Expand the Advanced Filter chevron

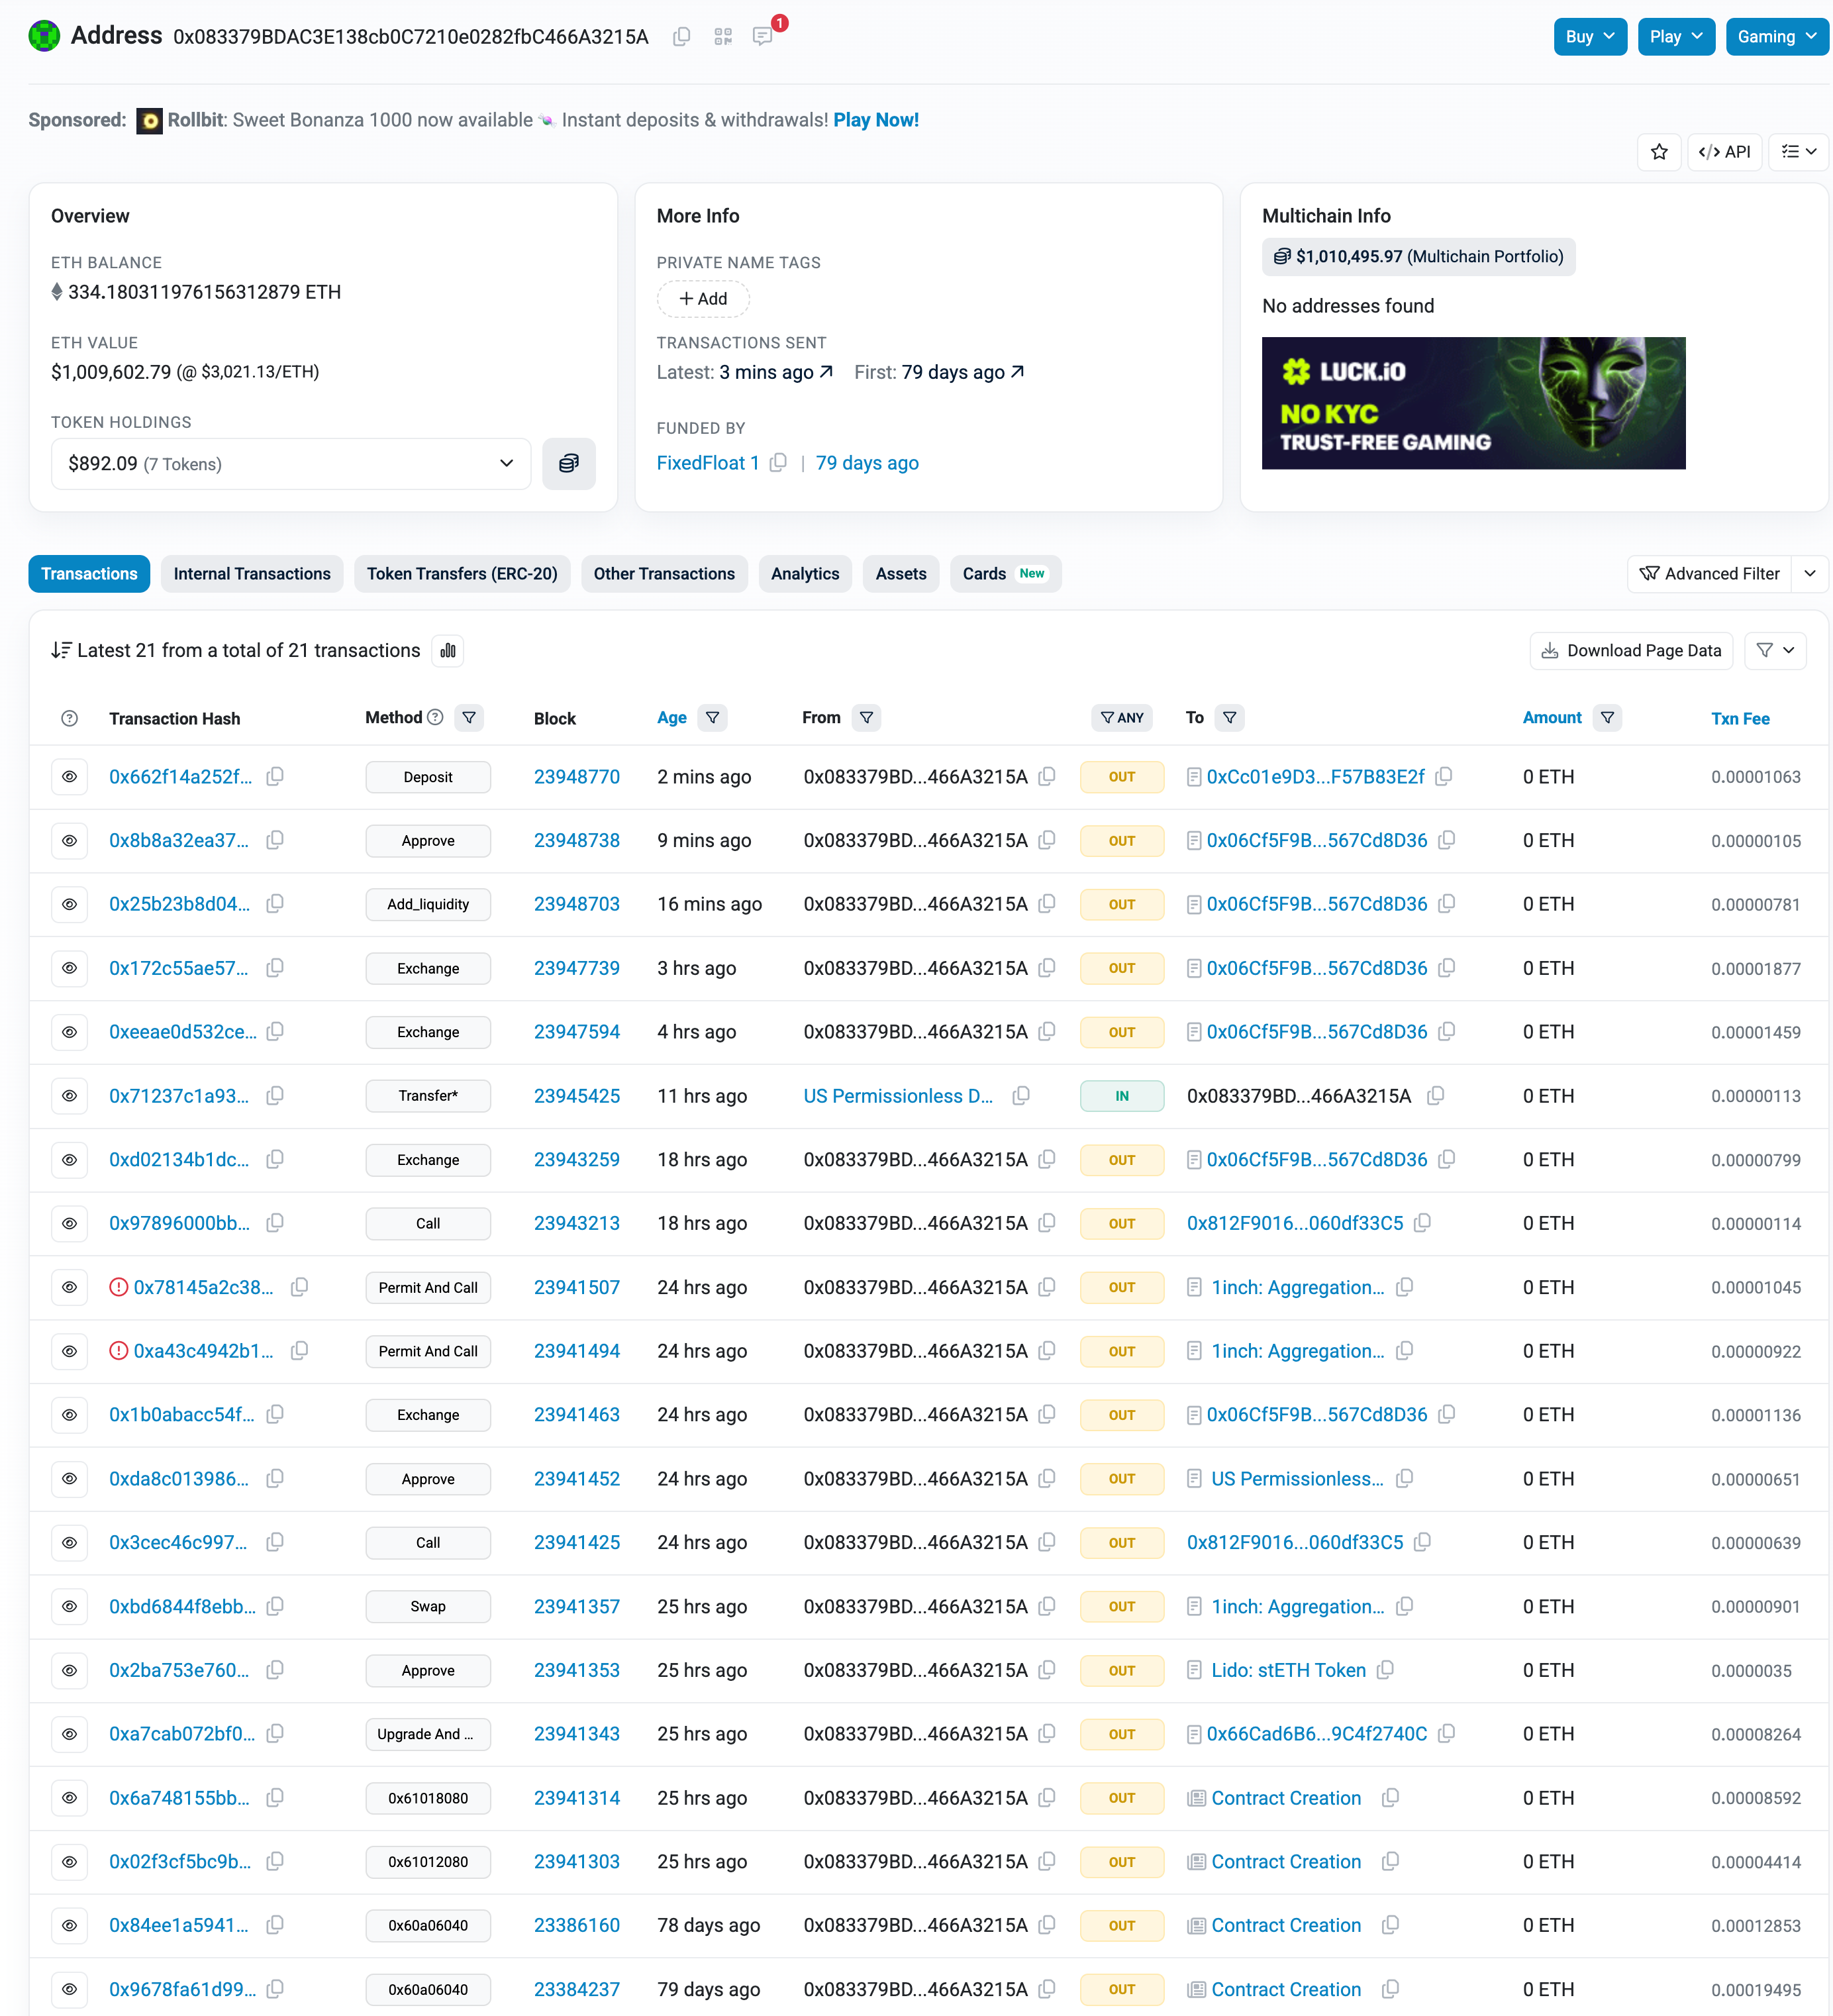point(1809,574)
